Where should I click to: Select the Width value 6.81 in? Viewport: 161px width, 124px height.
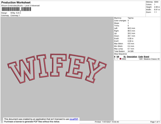pos(157,10)
